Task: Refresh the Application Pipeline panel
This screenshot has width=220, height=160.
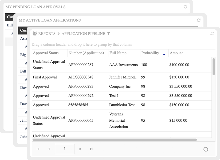Action: [212, 34]
